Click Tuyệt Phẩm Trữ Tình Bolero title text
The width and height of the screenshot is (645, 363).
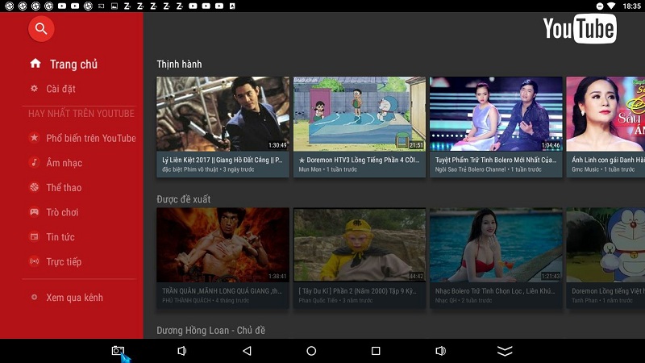[496, 160]
